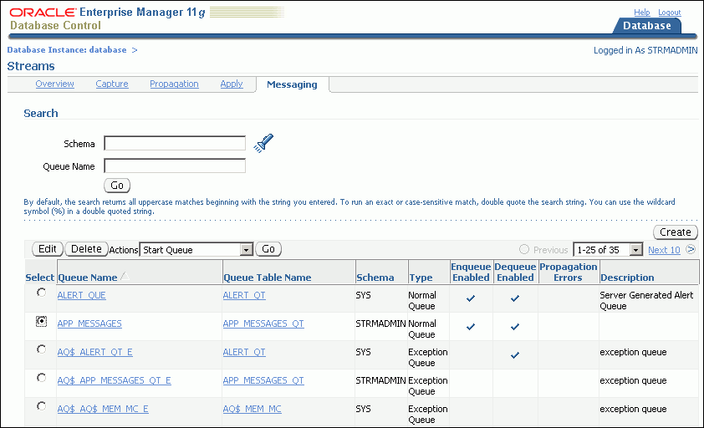Image resolution: width=704 pixels, height=428 pixels.
Task: Switch to the Propagation tab
Action: pos(174,84)
